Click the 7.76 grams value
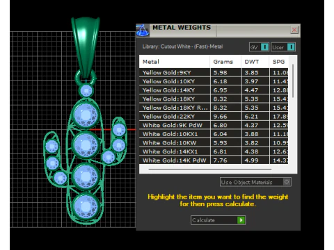Image resolution: width=334 pixels, height=250 pixels. [220, 160]
